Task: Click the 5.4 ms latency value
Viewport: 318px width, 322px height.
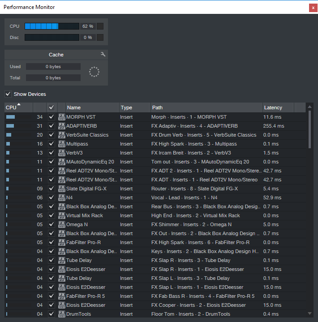Action: (271, 189)
